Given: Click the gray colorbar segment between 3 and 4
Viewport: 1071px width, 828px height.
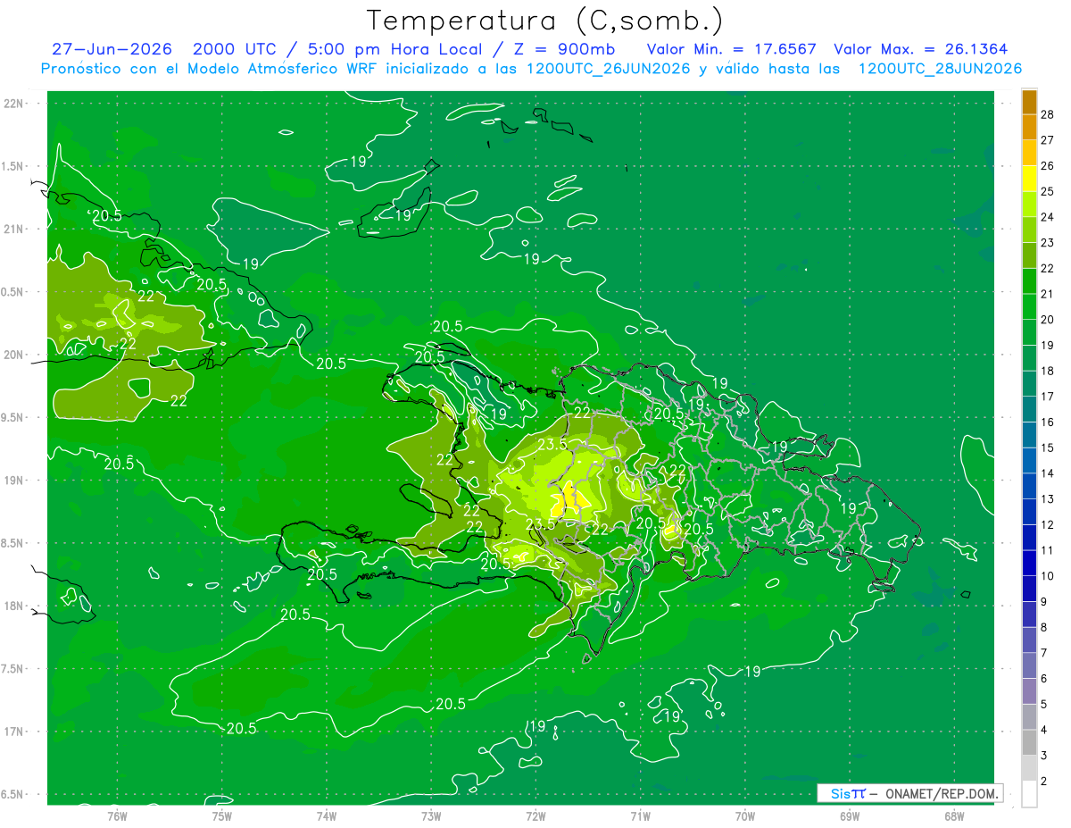Looking at the screenshot, I should pos(1029,743).
